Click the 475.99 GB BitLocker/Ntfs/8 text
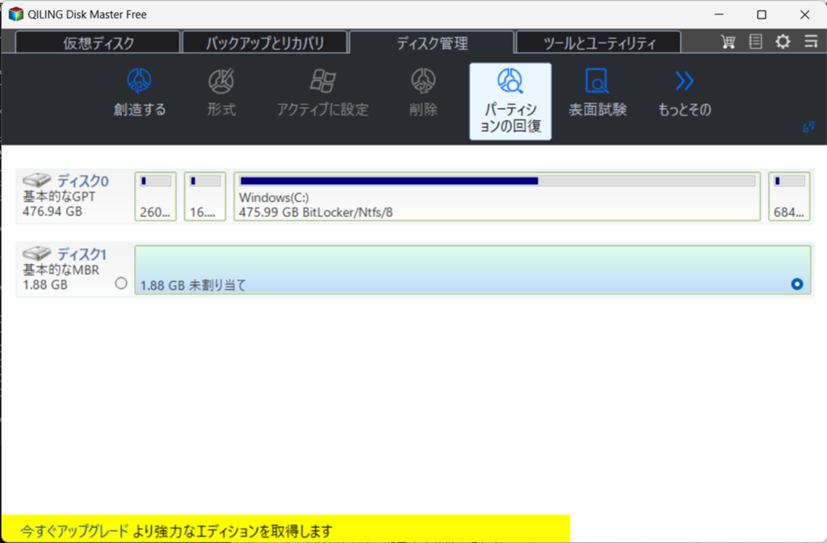 [316, 213]
